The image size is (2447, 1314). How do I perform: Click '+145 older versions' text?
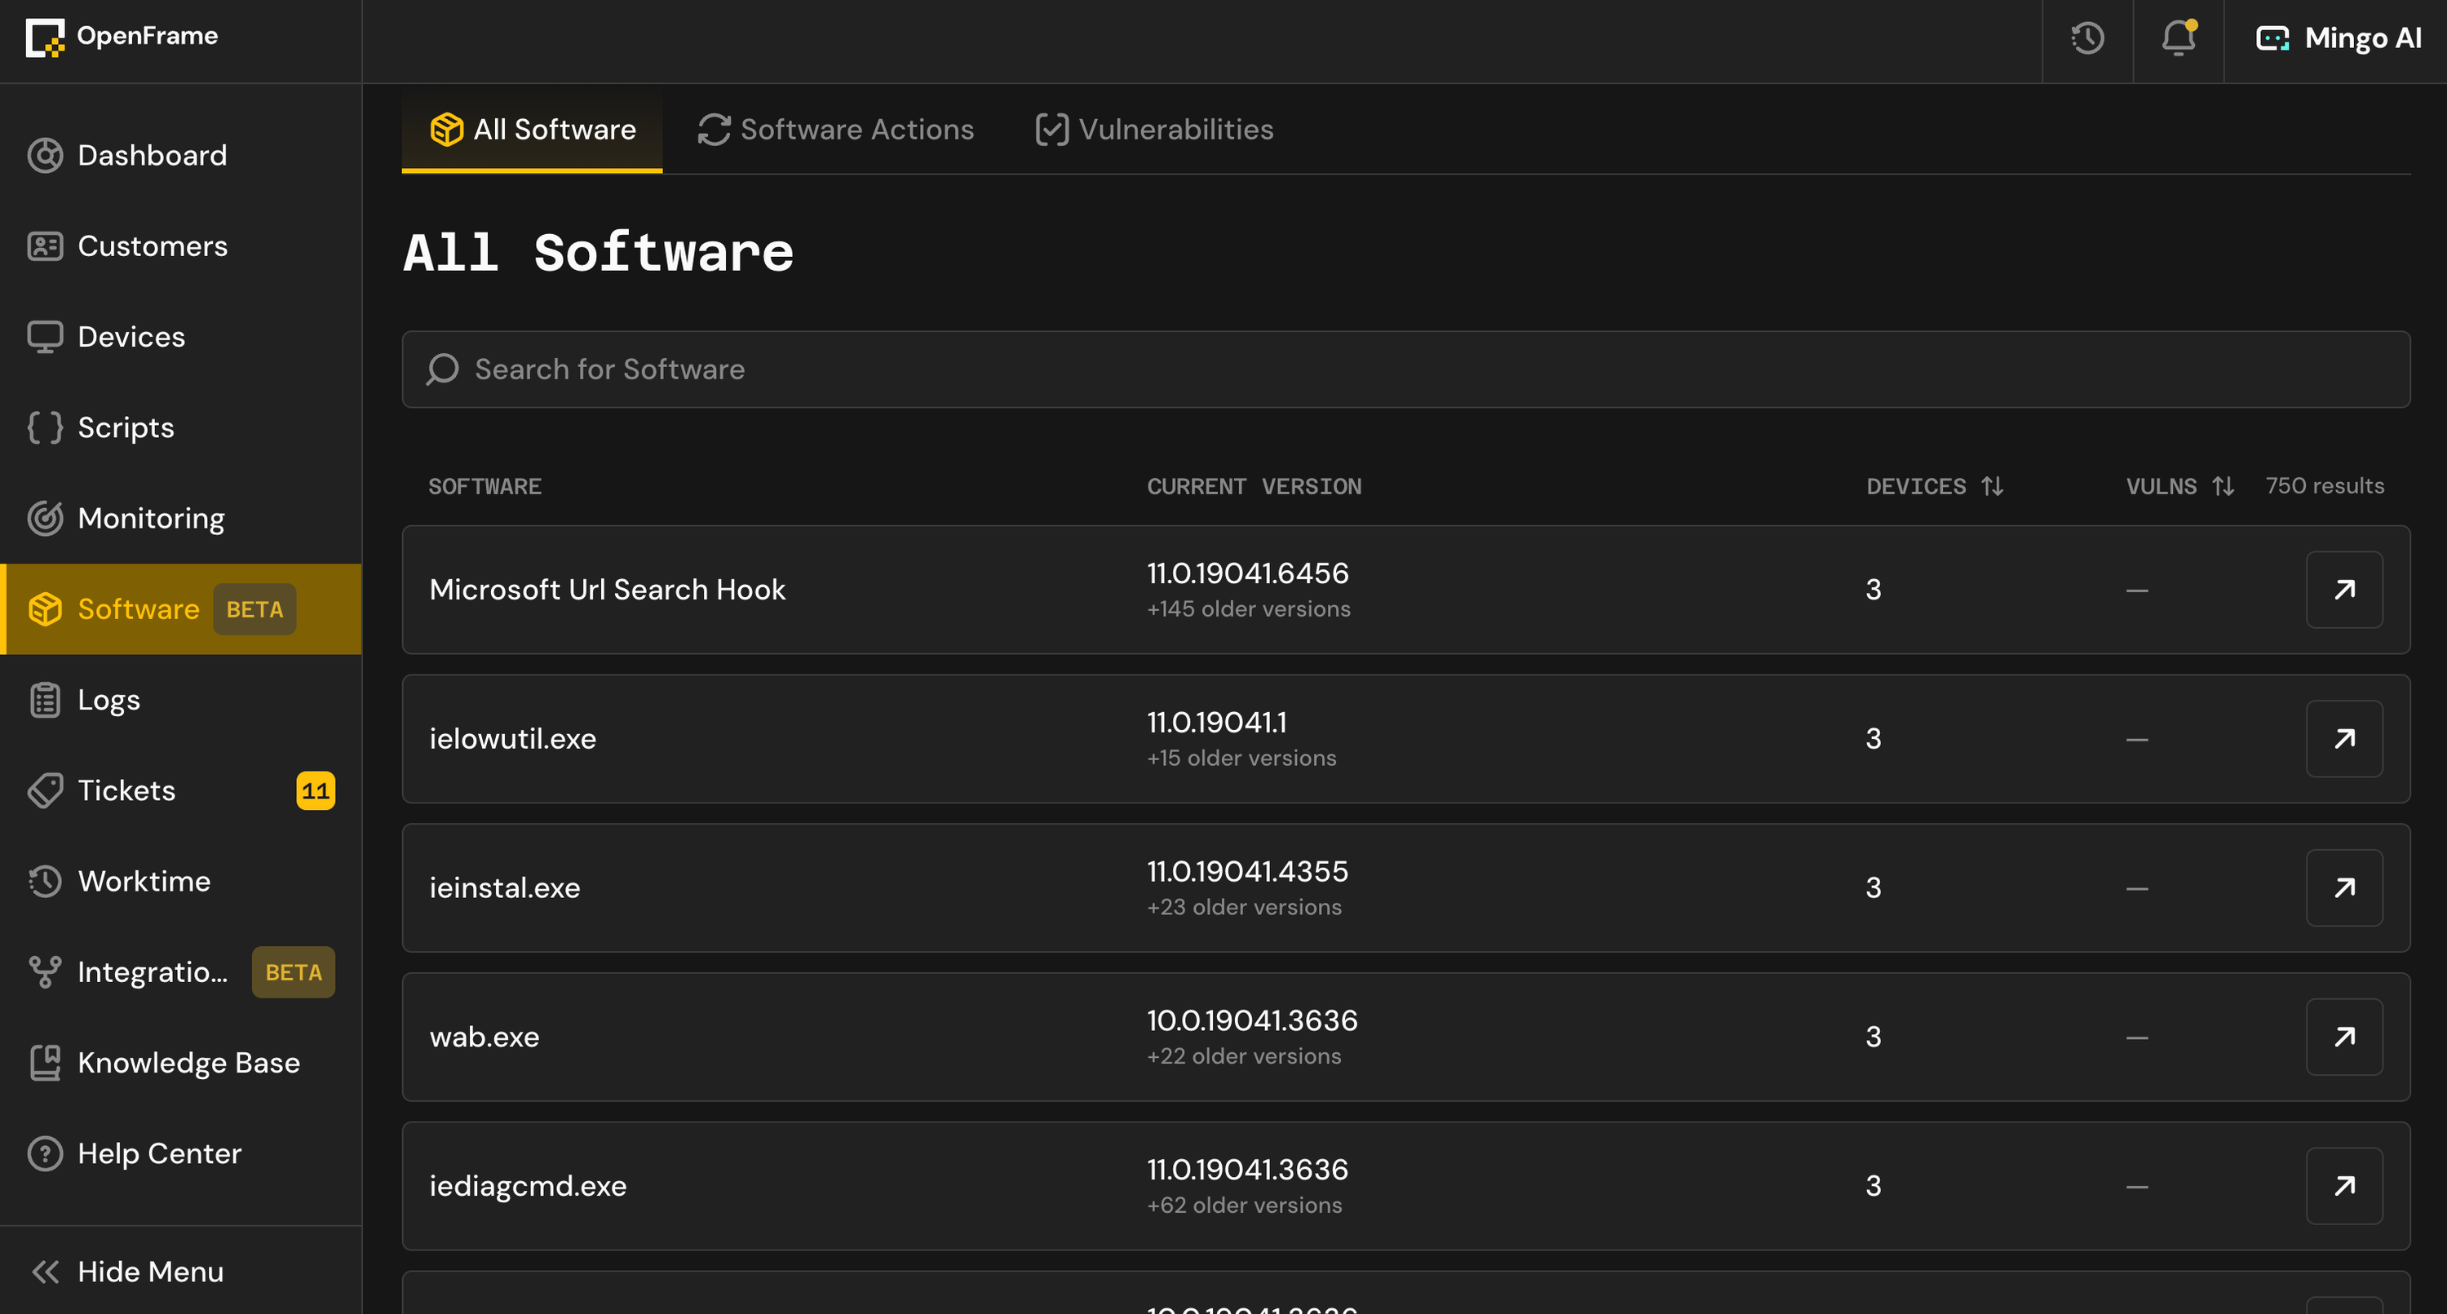pos(1248,609)
